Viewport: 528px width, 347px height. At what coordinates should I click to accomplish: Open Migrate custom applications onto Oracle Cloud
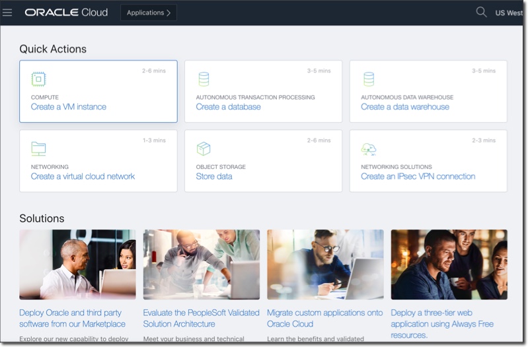coord(325,319)
